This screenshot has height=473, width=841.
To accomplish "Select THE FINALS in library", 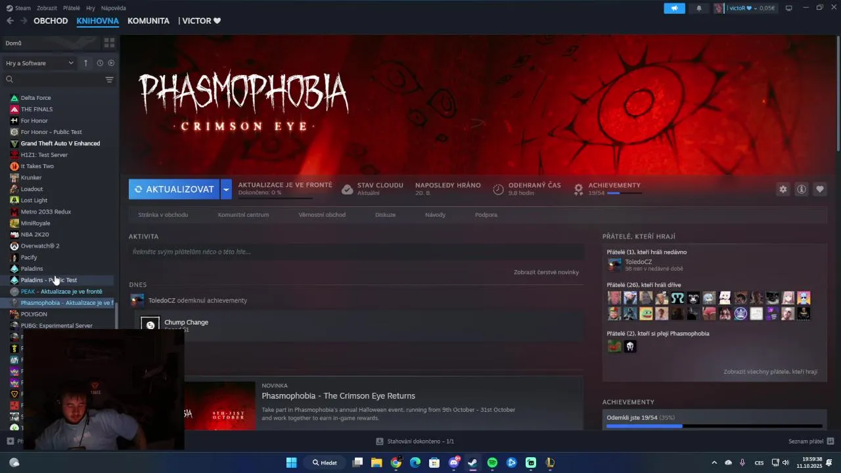I will pyautogui.click(x=36, y=109).
